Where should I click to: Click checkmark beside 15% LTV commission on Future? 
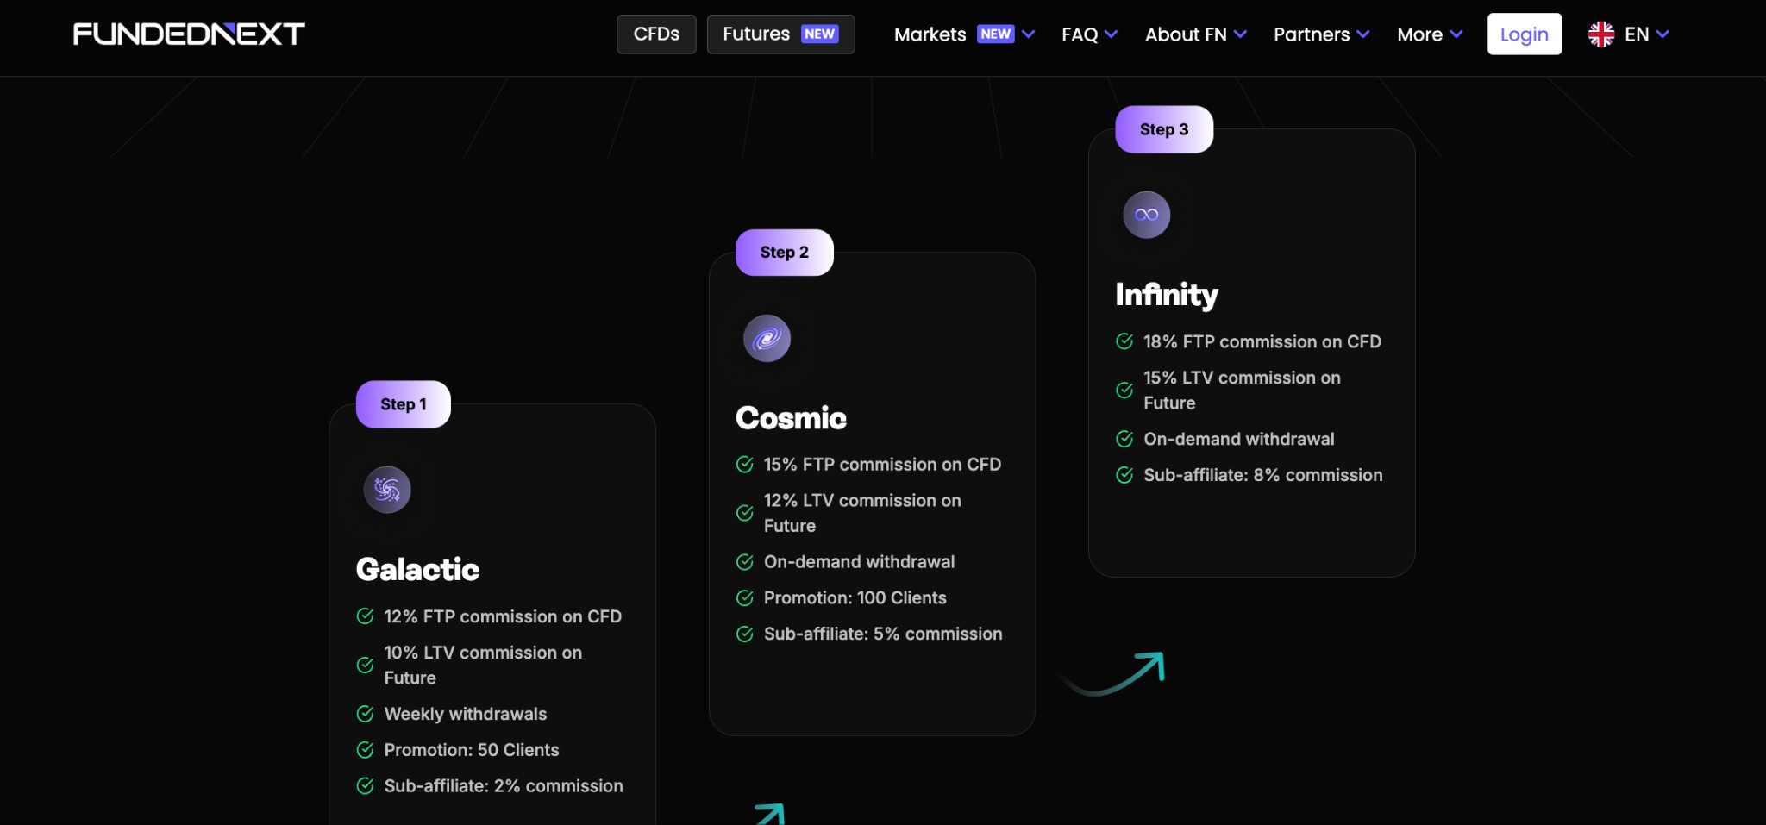pos(1124,391)
